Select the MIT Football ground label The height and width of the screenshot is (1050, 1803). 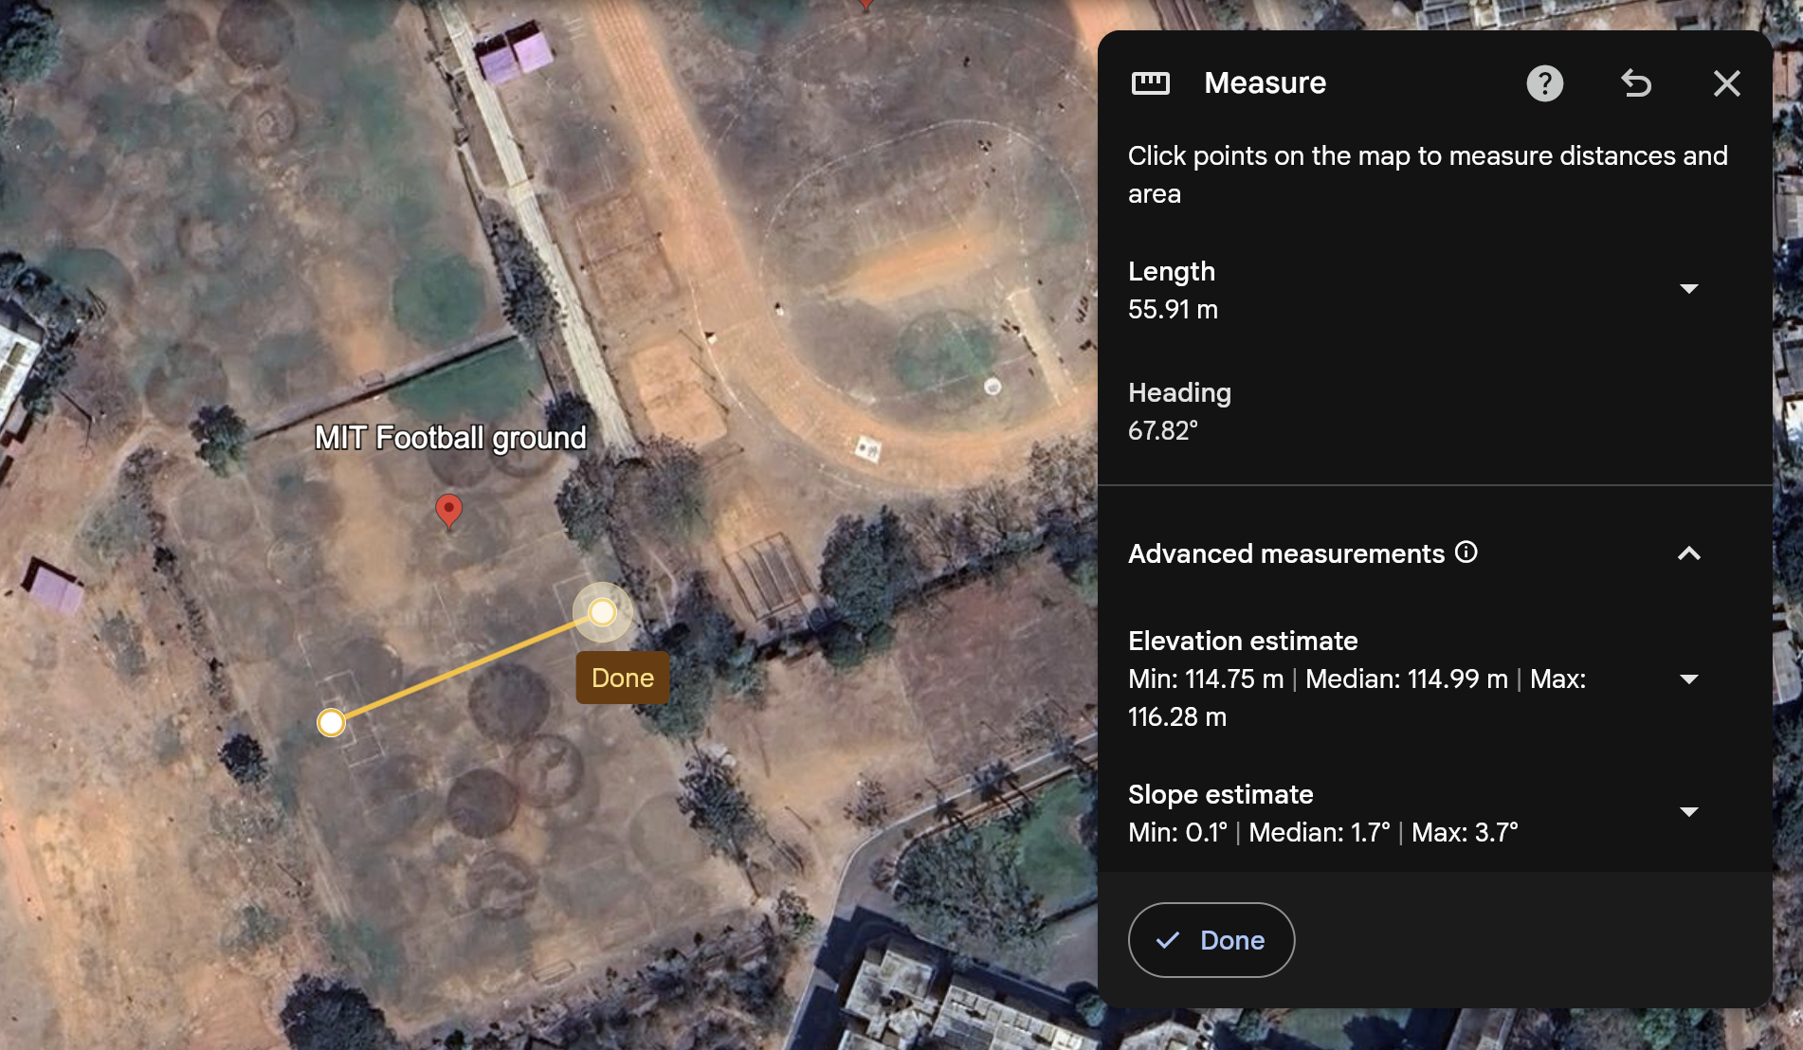pos(450,438)
